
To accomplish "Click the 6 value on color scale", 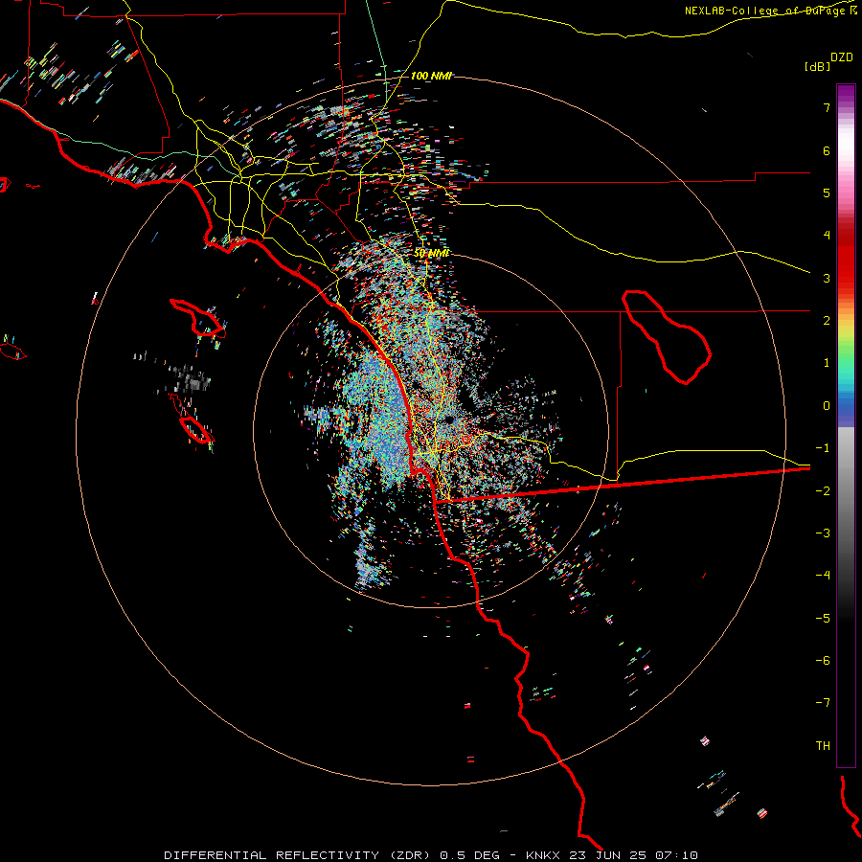I will click(827, 150).
